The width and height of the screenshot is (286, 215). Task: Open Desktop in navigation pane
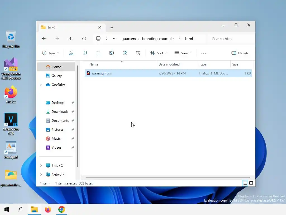[56, 103]
